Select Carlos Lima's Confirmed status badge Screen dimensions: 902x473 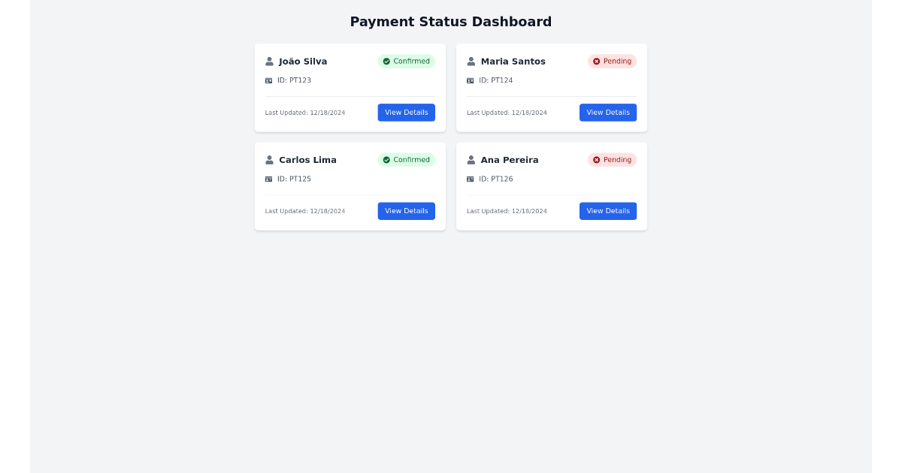pyautogui.click(x=407, y=160)
